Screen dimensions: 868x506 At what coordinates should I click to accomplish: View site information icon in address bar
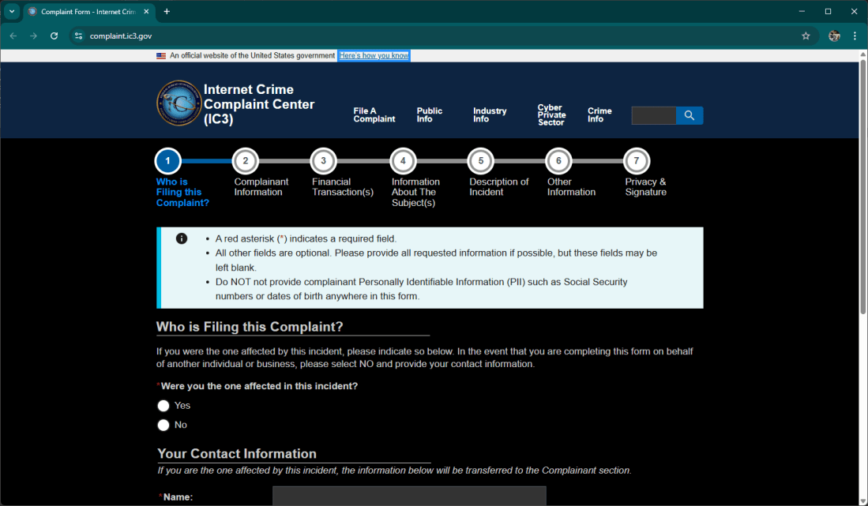(77, 36)
